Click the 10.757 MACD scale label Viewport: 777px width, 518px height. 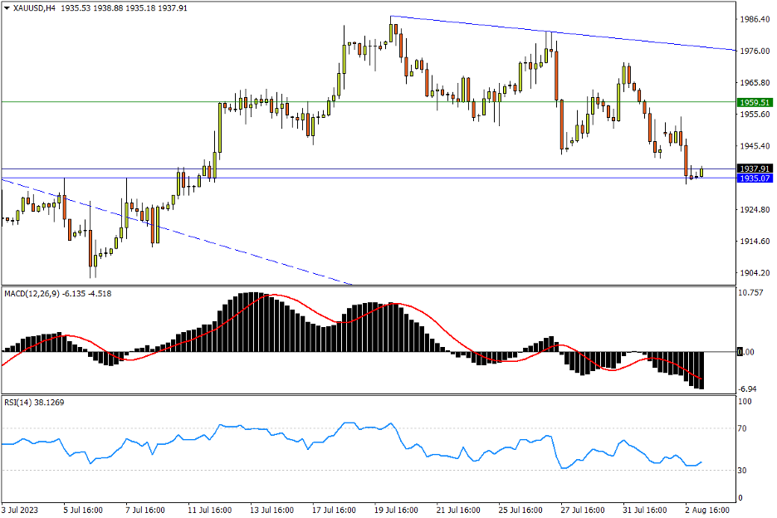(751, 293)
